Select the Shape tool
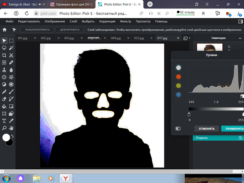Screen dimensions: 244x183 tap(11, 114)
